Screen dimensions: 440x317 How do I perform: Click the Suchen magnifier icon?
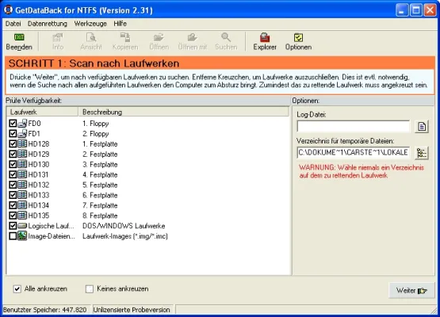[x=226, y=37]
